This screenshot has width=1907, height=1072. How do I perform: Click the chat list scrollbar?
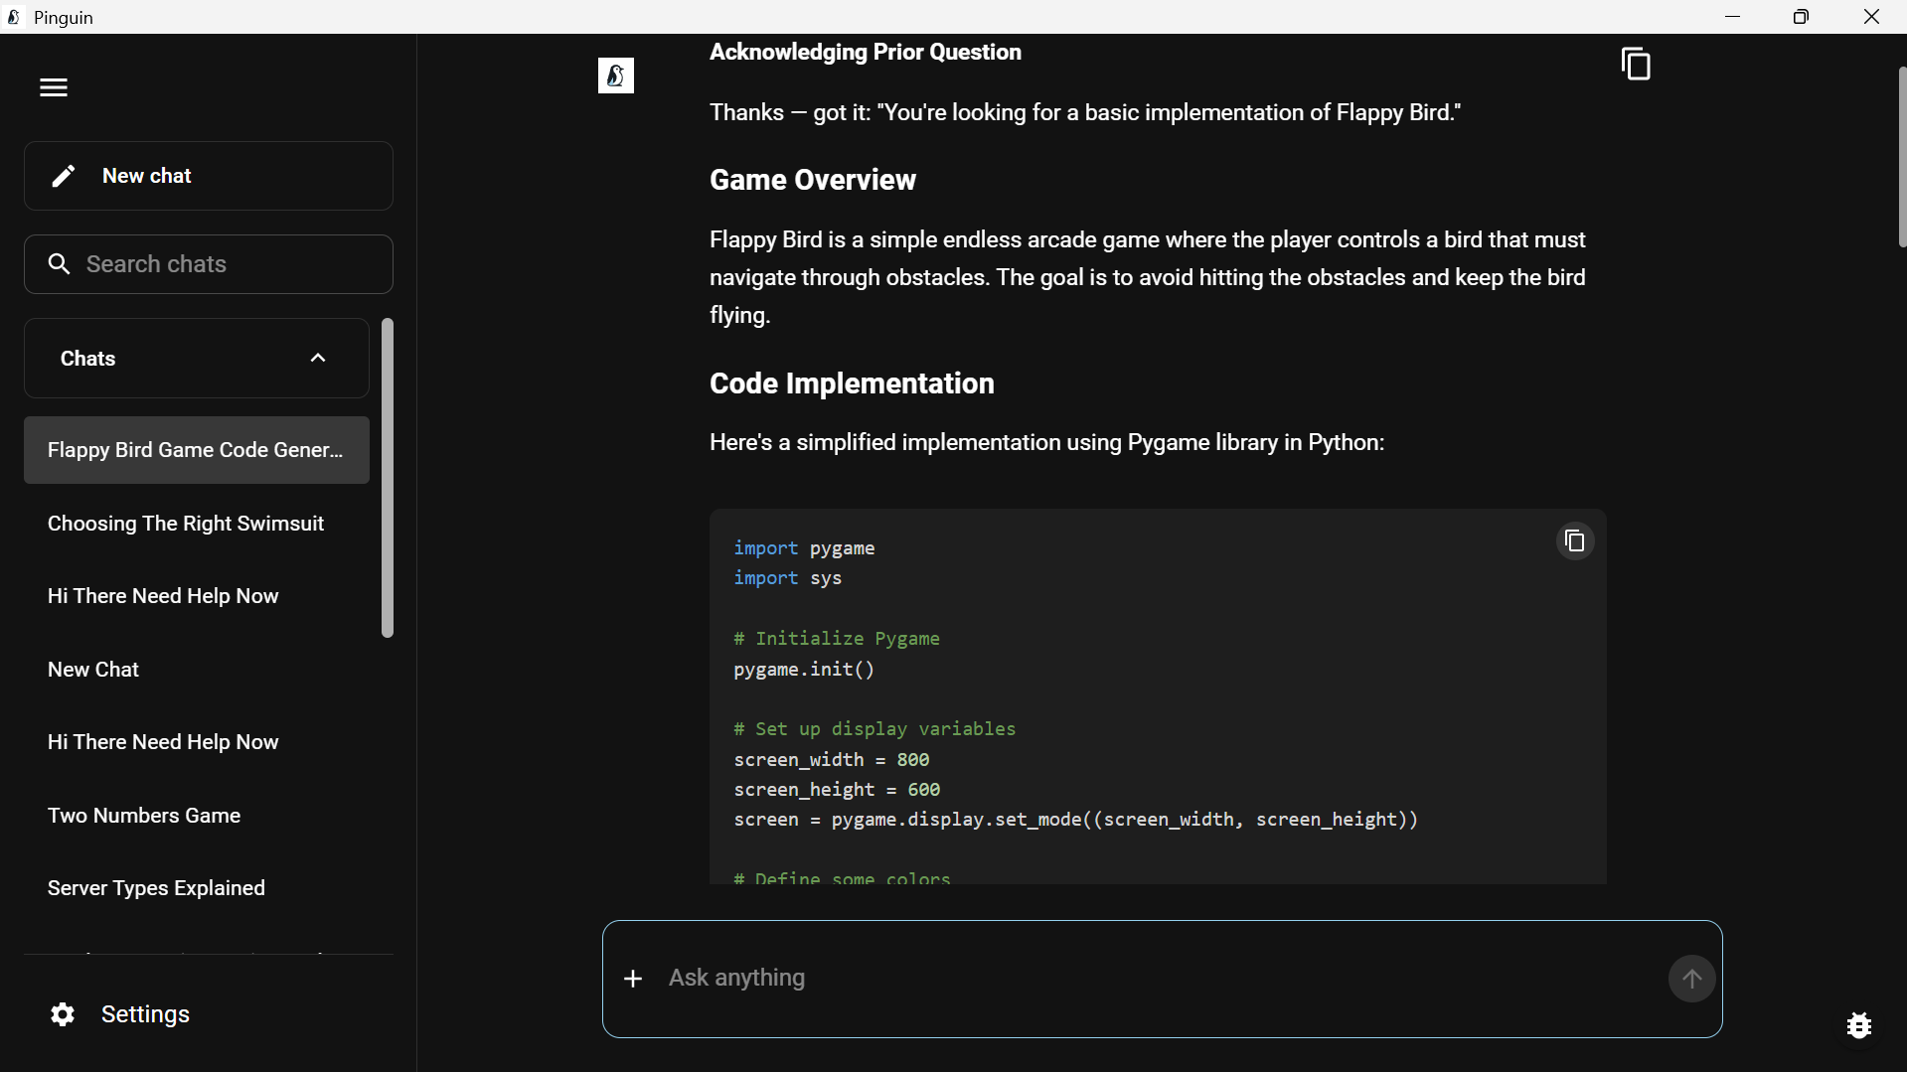point(388,477)
